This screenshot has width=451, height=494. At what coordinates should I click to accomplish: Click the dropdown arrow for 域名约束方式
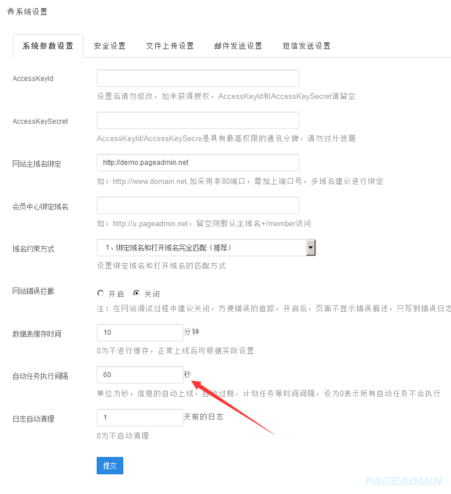point(311,248)
